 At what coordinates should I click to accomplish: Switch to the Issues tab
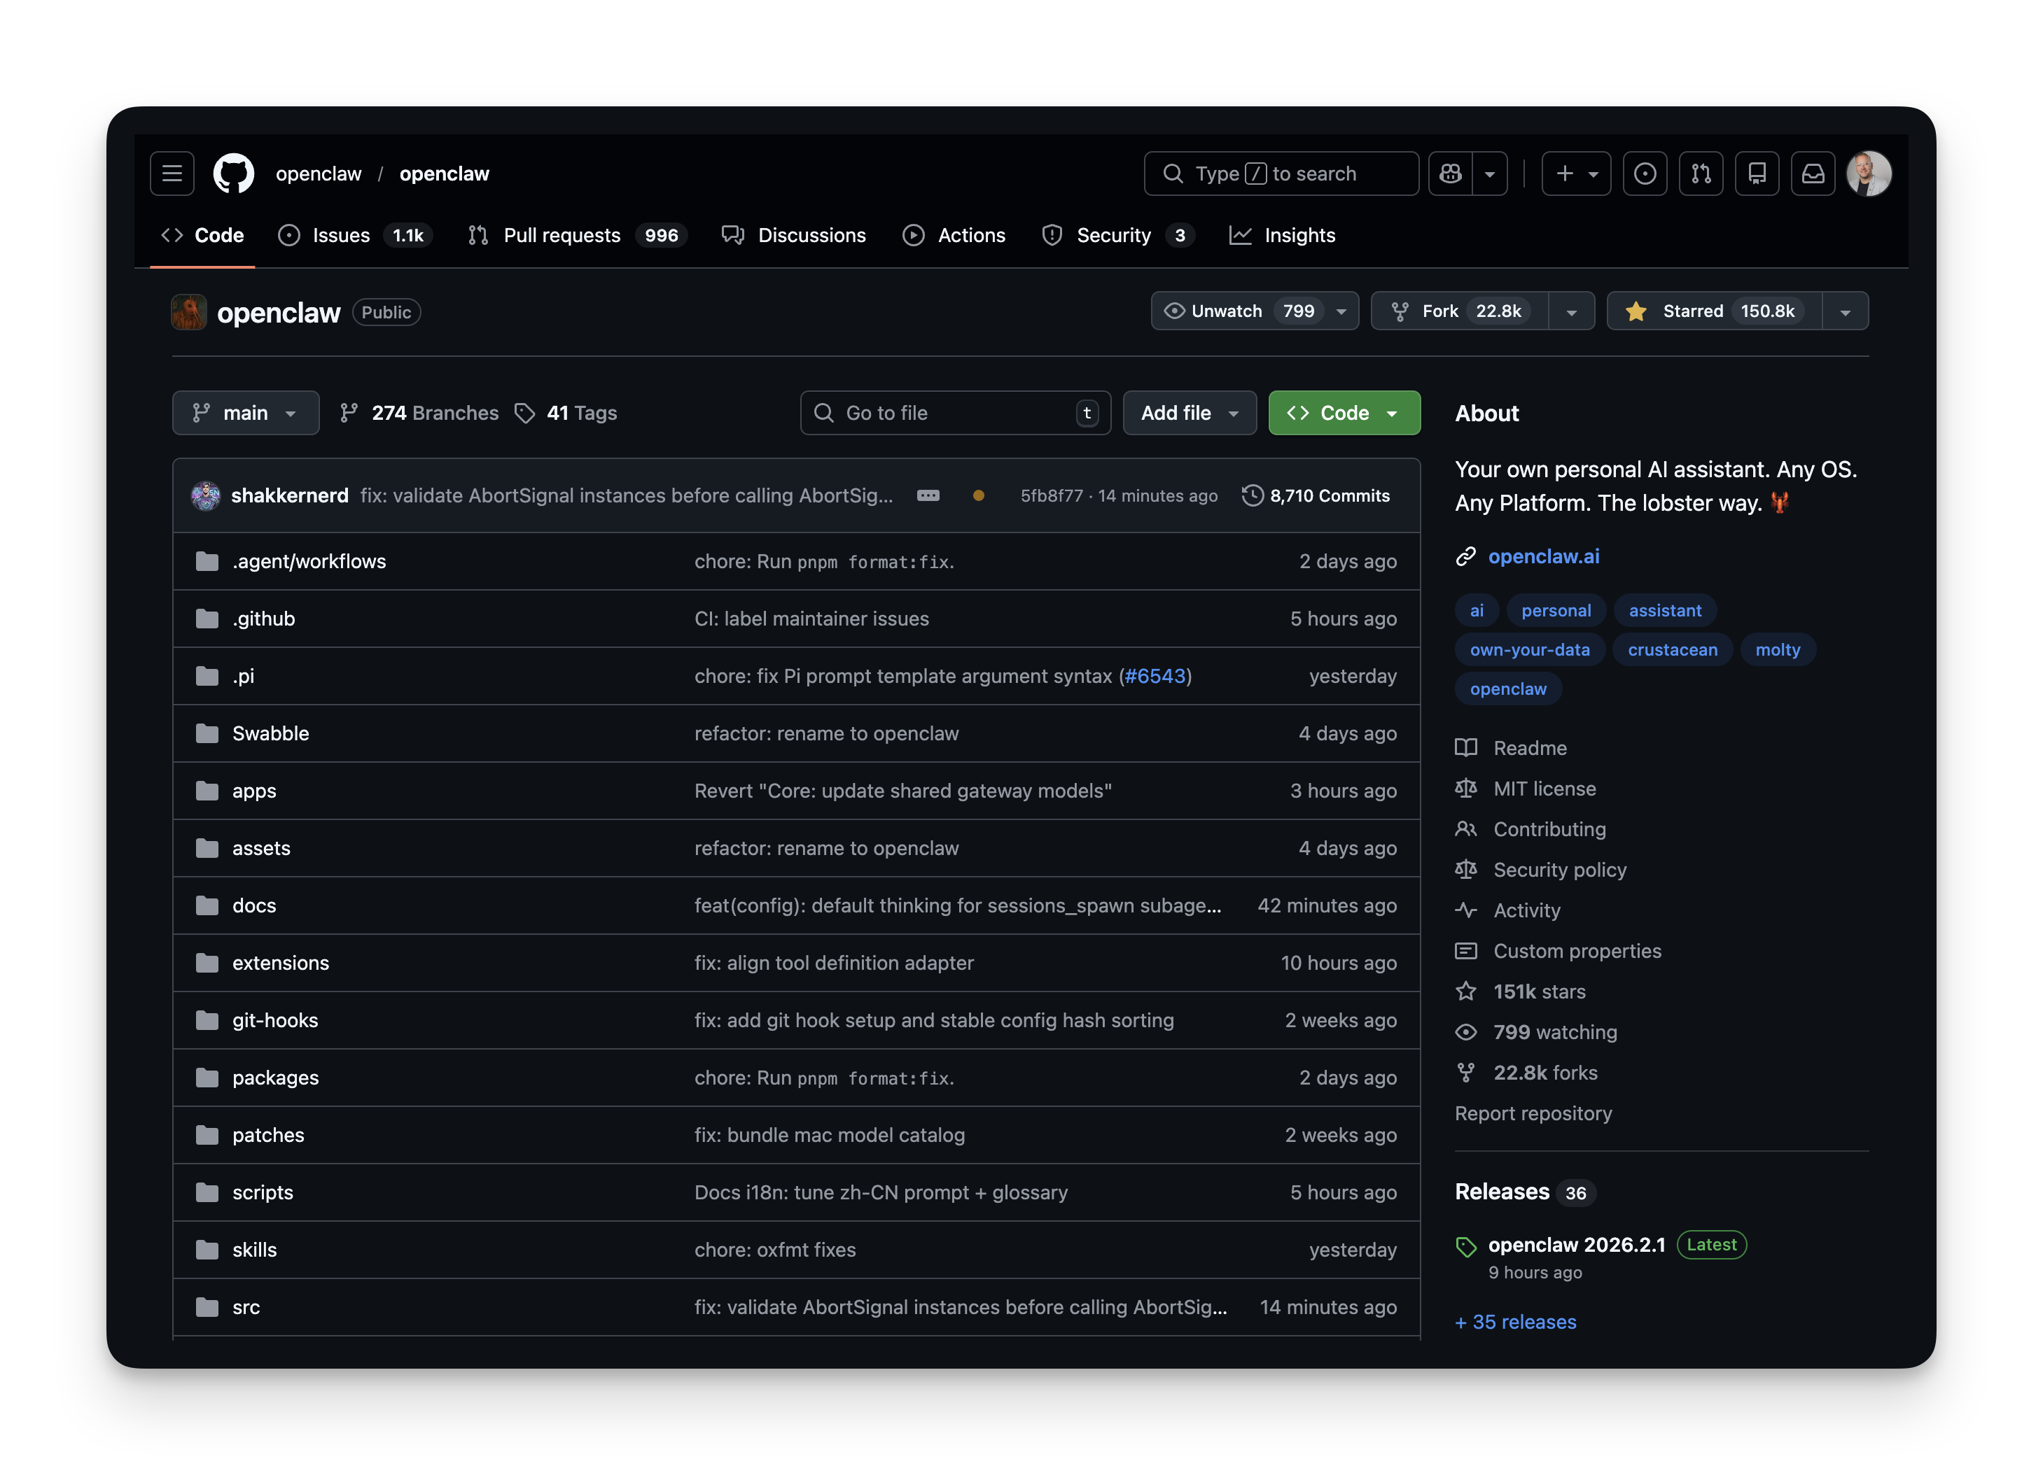click(356, 235)
